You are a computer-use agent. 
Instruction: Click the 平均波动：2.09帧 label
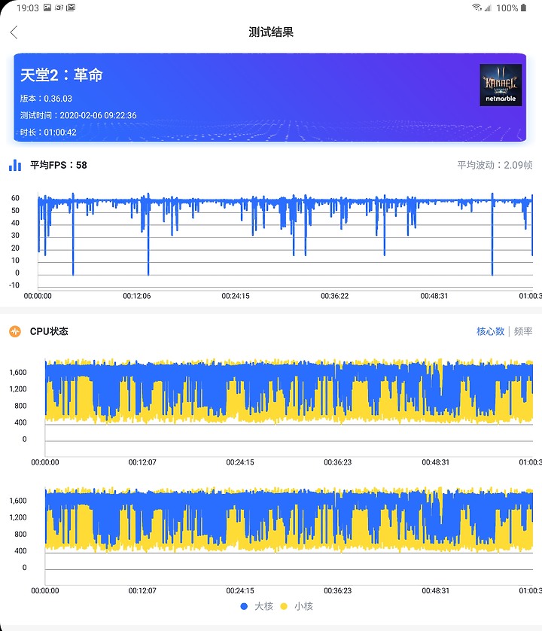[495, 165]
